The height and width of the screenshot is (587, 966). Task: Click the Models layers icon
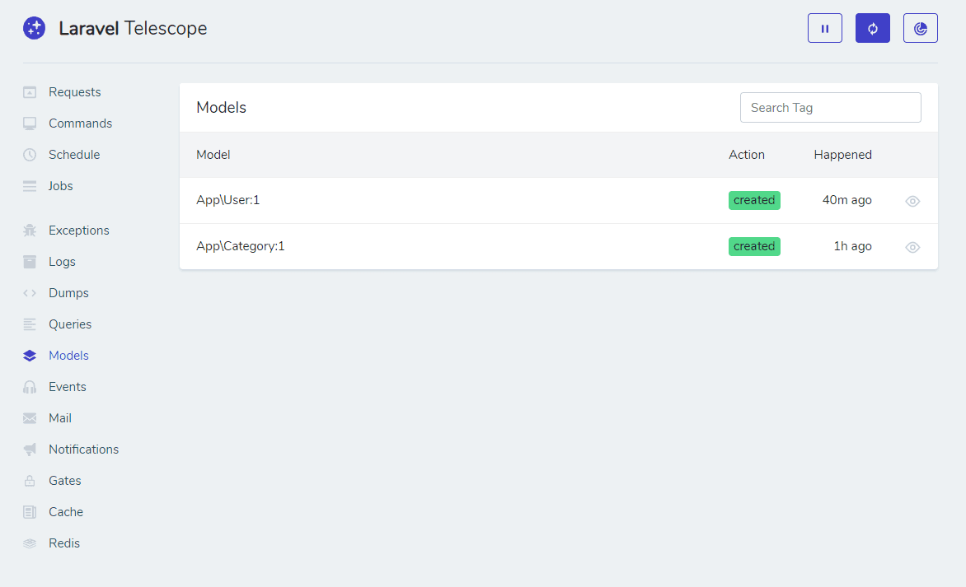(30, 355)
